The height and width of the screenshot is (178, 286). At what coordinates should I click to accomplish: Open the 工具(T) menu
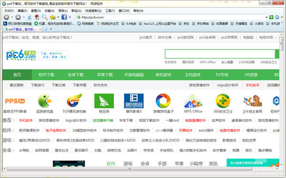(110, 10)
